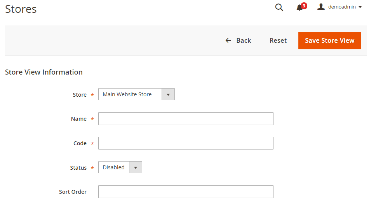This screenshot has width=371, height=200.
Task: Open the demoadmin account menu
Action: (342, 7)
